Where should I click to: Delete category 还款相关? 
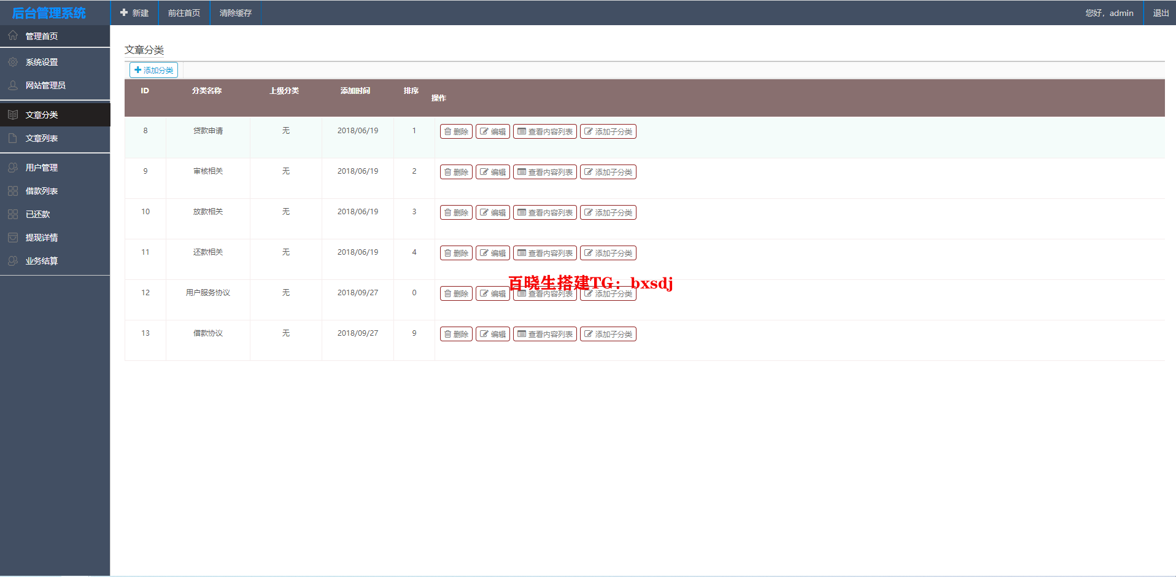(456, 253)
